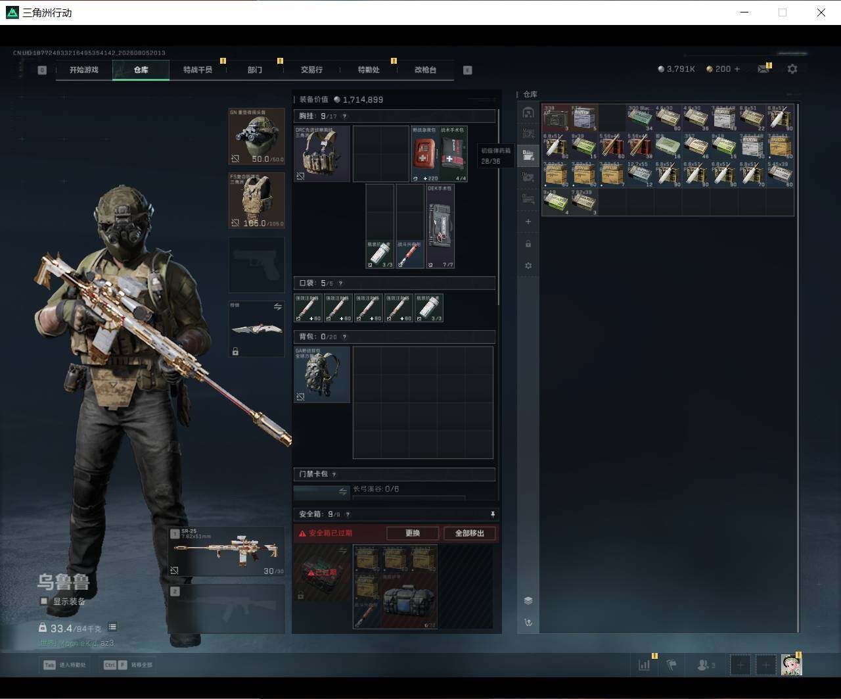Click the sort icon at warehouse sidebar bottom
This screenshot has width=841, height=699.
pos(528,622)
